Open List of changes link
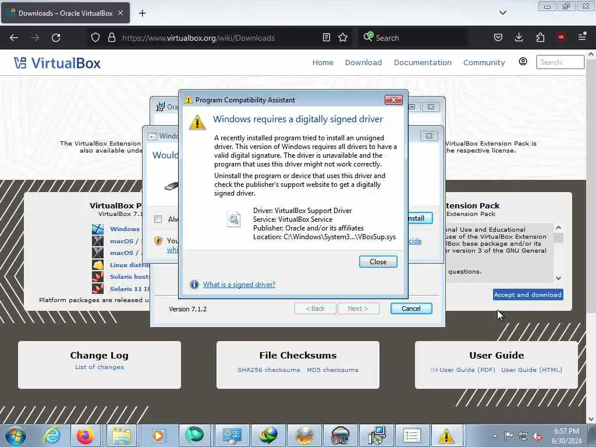This screenshot has height=447, width=596. (99, 367)
